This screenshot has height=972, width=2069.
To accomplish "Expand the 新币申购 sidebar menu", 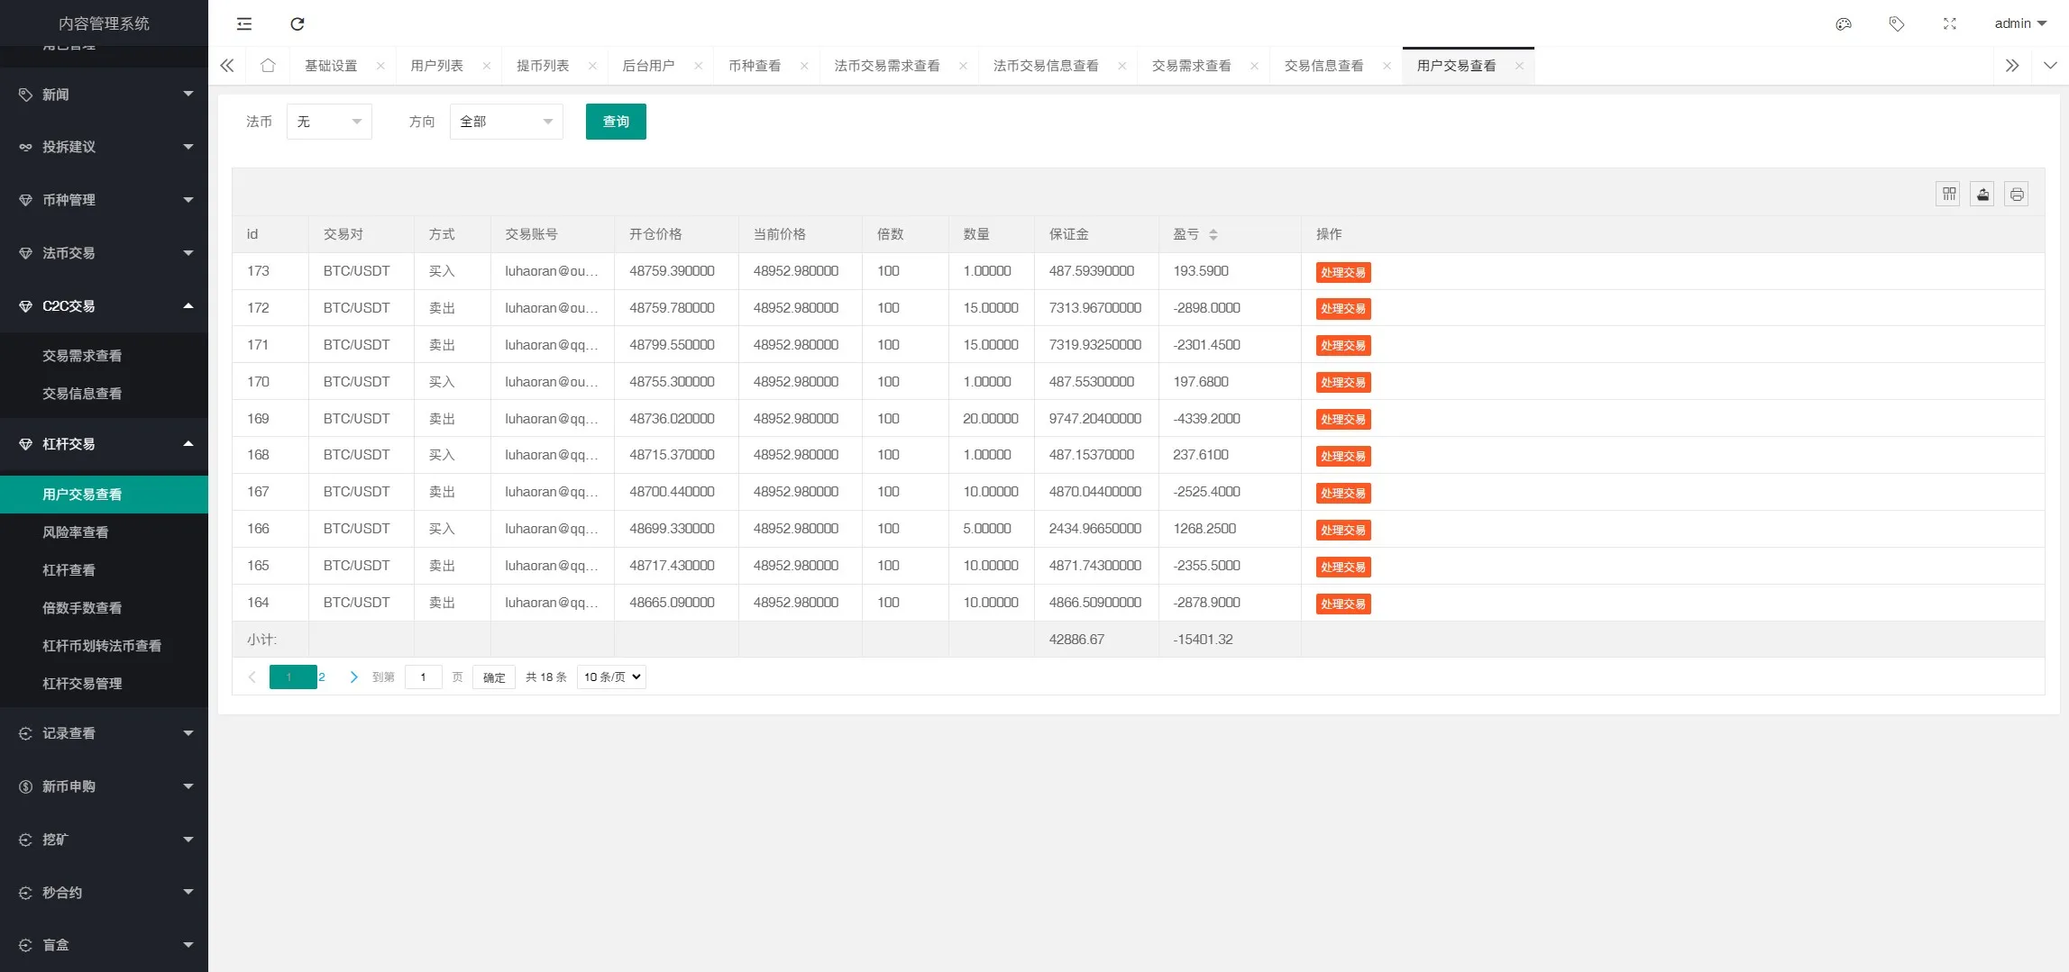I will click(x=105, y=786).
